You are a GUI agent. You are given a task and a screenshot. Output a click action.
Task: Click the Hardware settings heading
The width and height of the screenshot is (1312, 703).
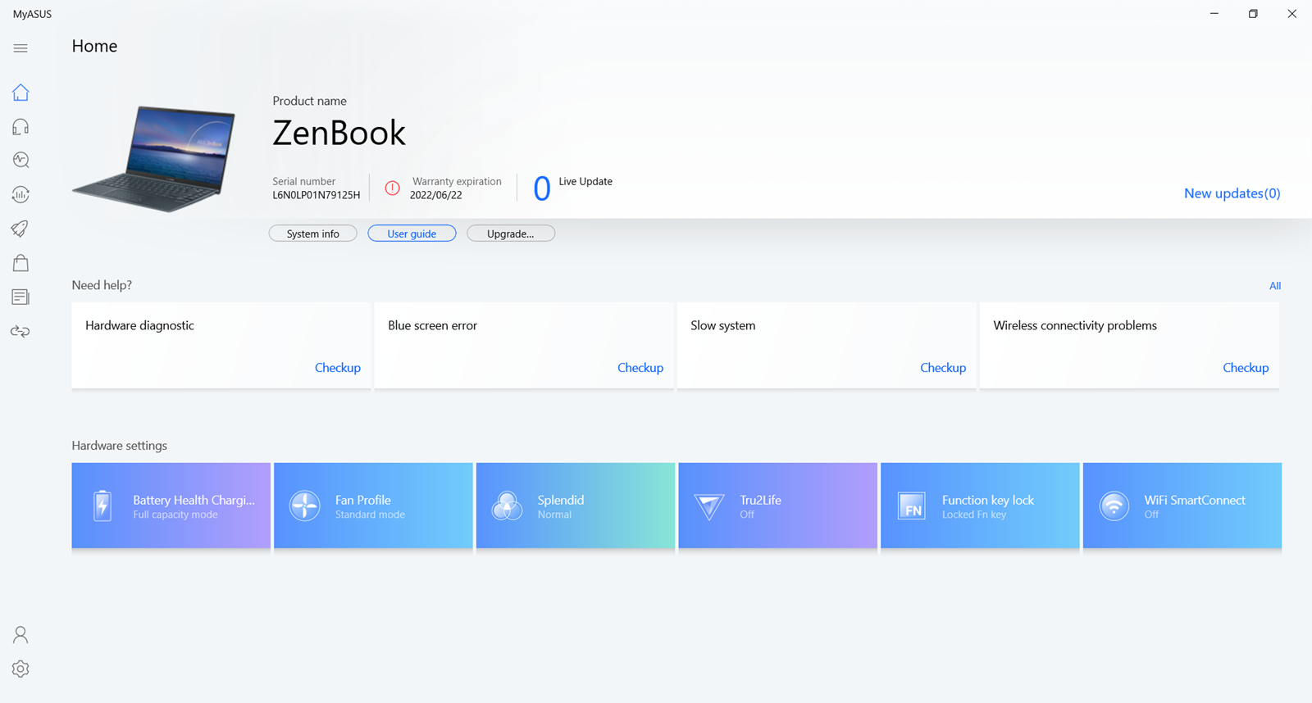pyautogui.click(x=119, y=446)
